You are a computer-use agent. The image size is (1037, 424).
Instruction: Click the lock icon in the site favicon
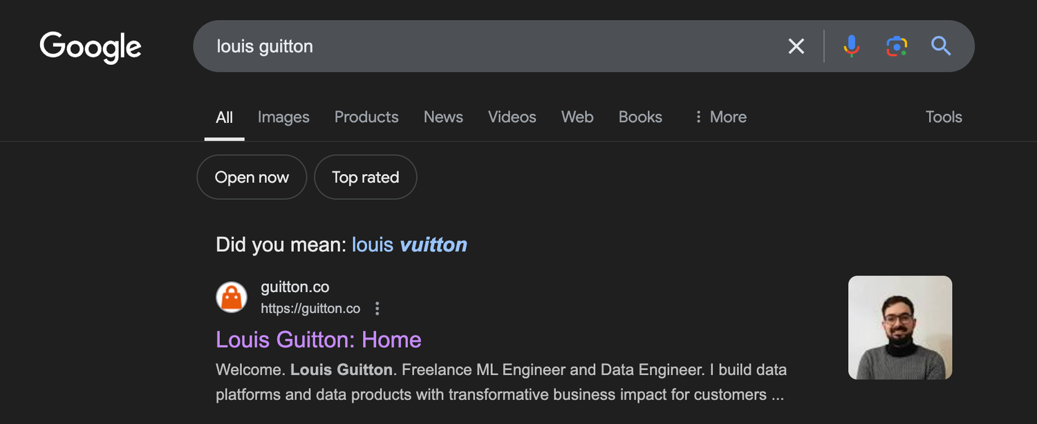coord(232,297)
